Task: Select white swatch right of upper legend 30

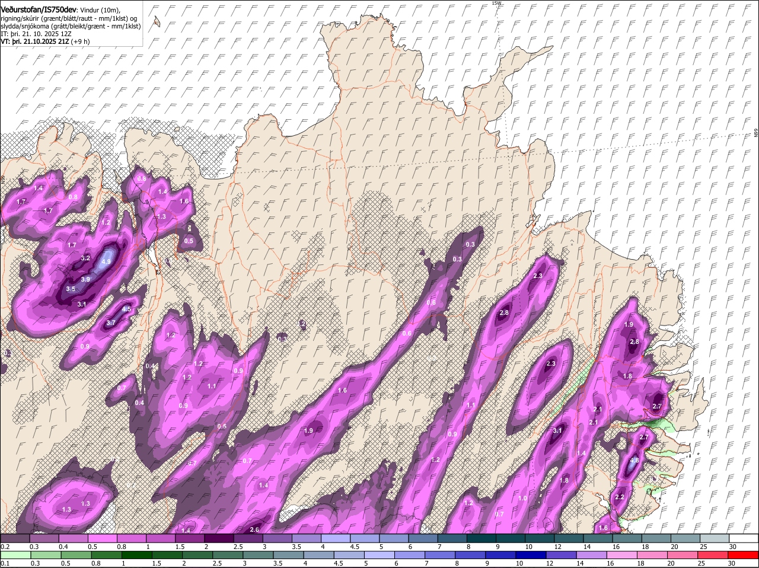Action: pyautogui.click(x=744, y=538)
